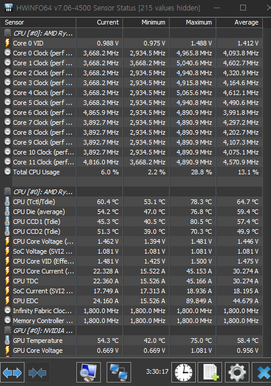
Task: Select the CPU Core Voltage row label
Action: coord(43,241)
